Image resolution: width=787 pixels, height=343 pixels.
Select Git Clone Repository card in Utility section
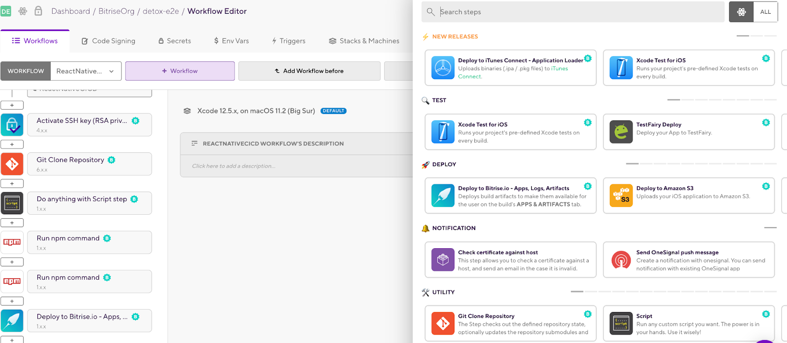pos(511,323)
